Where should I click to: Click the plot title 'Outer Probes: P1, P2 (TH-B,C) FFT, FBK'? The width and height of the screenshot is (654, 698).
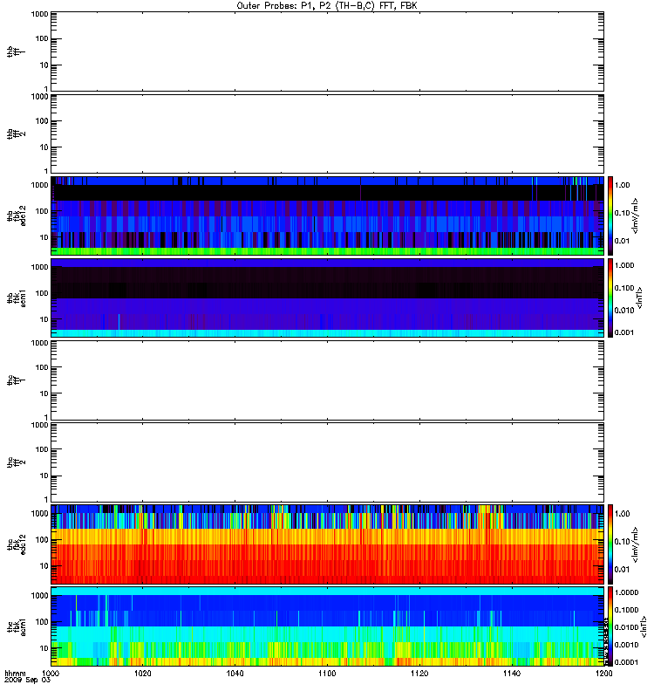click(x=327, y=6)
